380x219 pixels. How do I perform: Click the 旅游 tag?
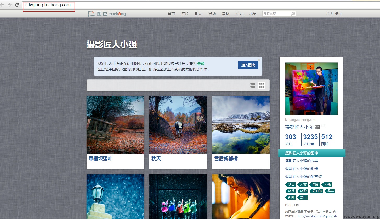[x=303, y=191]
